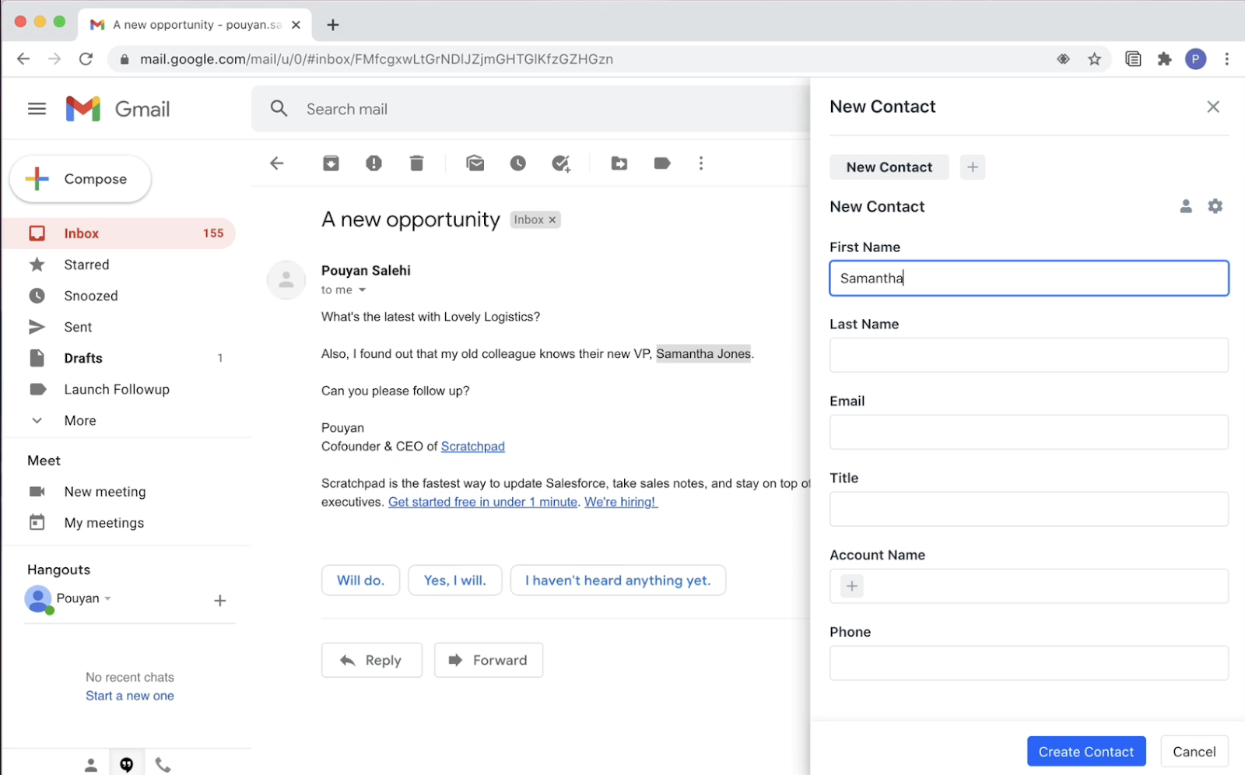Viewport: 1245px width, 775px height.
Task: Open settings gear in New Contact panel
Action: click(x=1215, y=206)
